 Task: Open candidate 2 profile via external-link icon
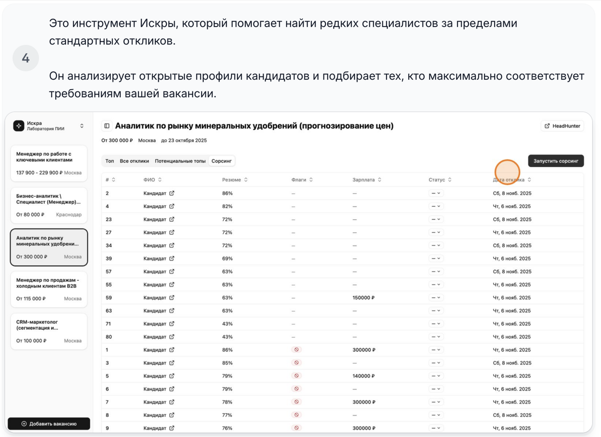[x=172, y=193]
